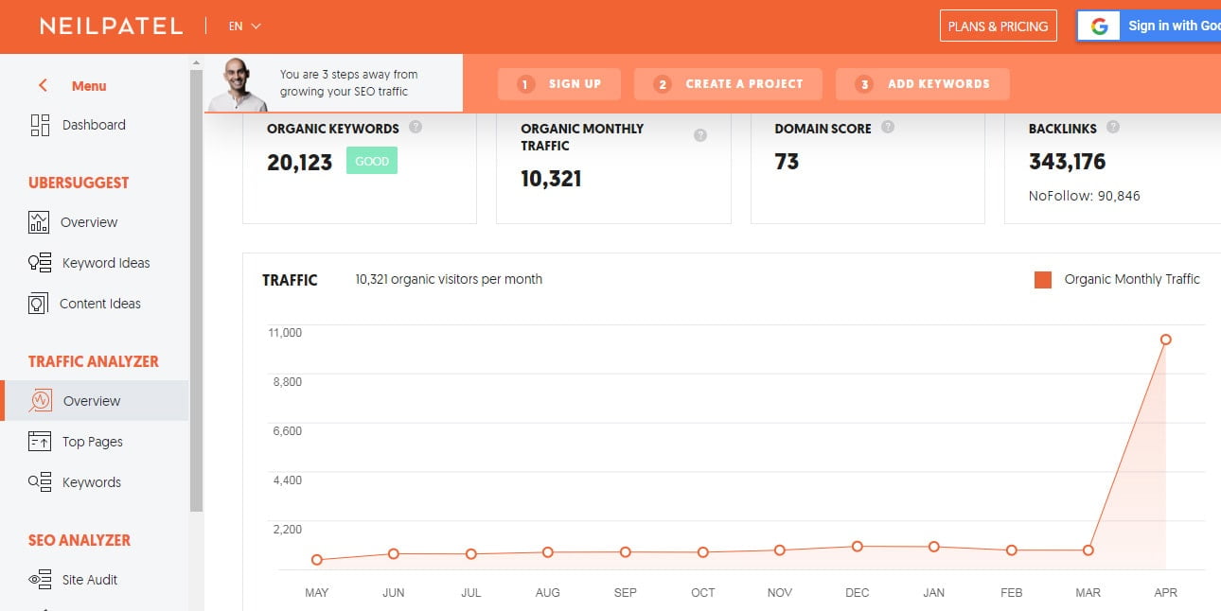Click help icon next to Organic Keywords
Image resolution: width=1221 pixels, height=611 pixels.
click(x=416, y=128)
